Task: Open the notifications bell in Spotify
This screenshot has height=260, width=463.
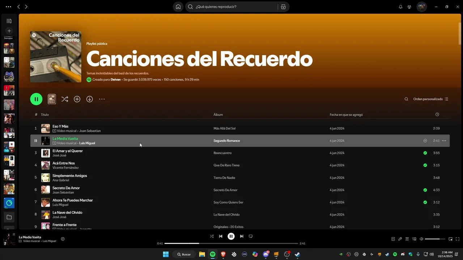Action: tap(400, 7)
